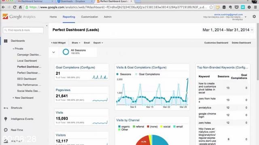The width and height of the screenshot is (259, 145).
Task: Click the Buffer layers extension icon
Action: [224, 7]
